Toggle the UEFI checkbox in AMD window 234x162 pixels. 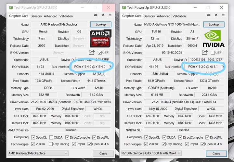pos(100,53)
